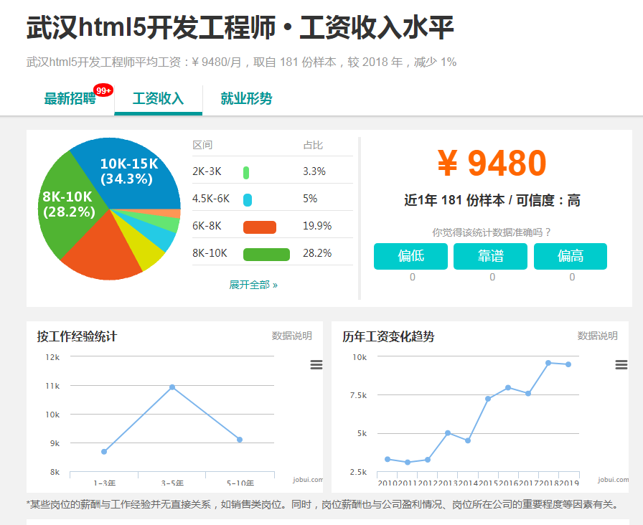
Task: Vote 靠谱 on the salary statistics
Action: point(490,256)
